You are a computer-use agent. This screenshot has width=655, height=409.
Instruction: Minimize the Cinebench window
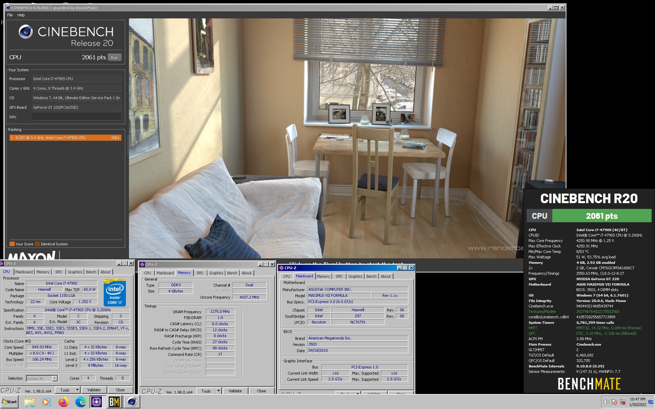click(x=550, y=7)
